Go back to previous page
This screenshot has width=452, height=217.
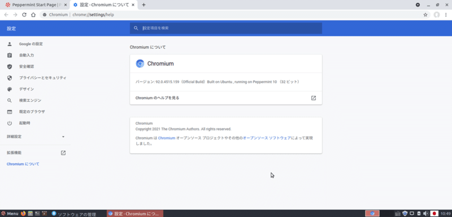(x=6, y=15)
